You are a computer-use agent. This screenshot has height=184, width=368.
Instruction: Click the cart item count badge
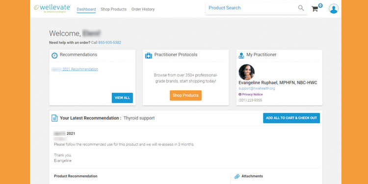(x=320, y=5)
